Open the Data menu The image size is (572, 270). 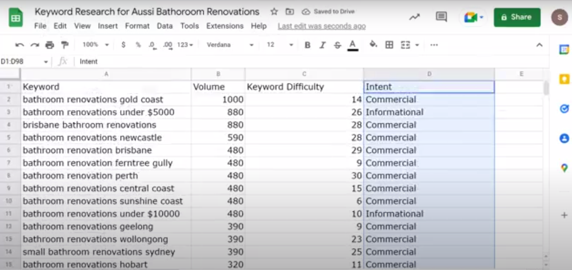[x=165, y=26]
